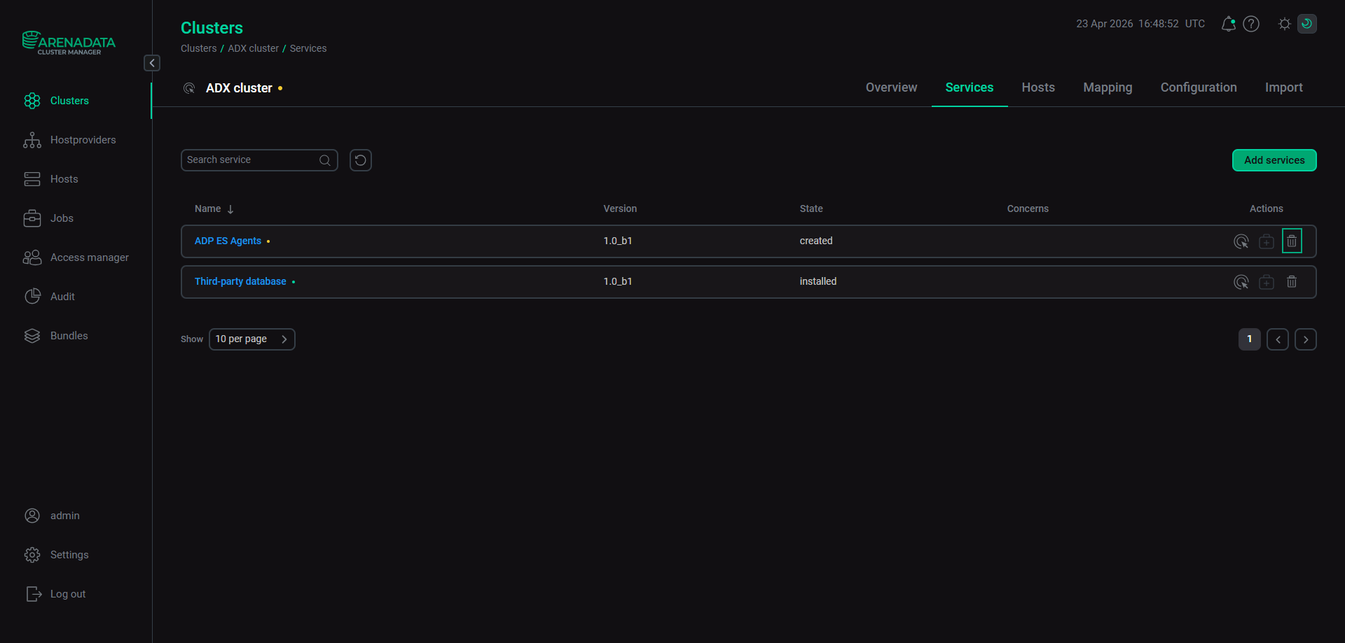
Task: Click the Version column header
Action: click(620, 209)
